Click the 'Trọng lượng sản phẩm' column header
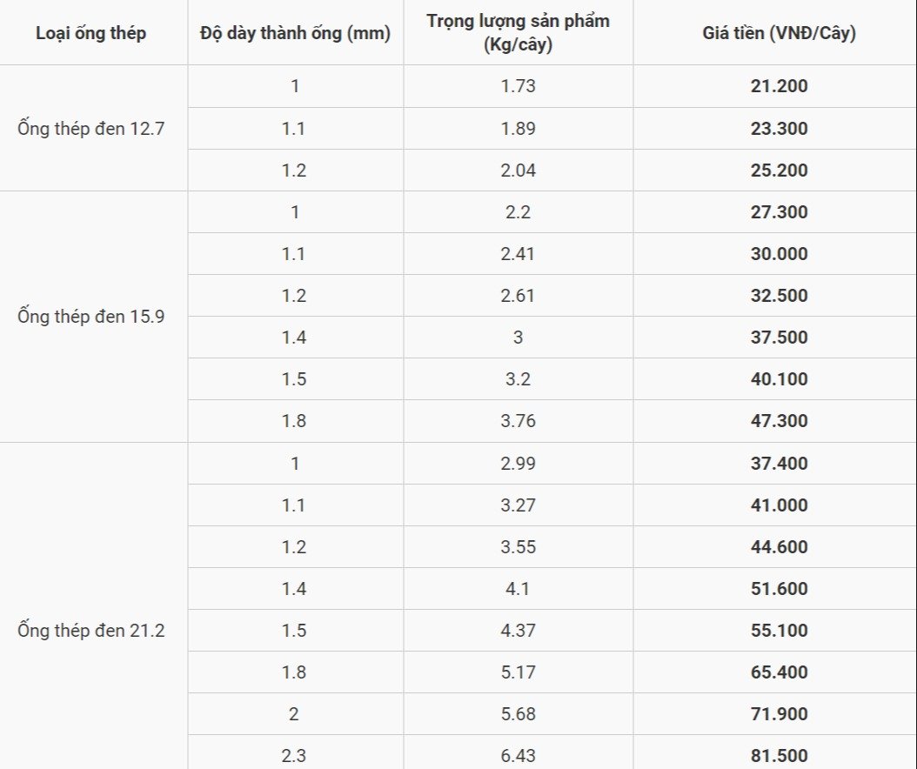 519,33
